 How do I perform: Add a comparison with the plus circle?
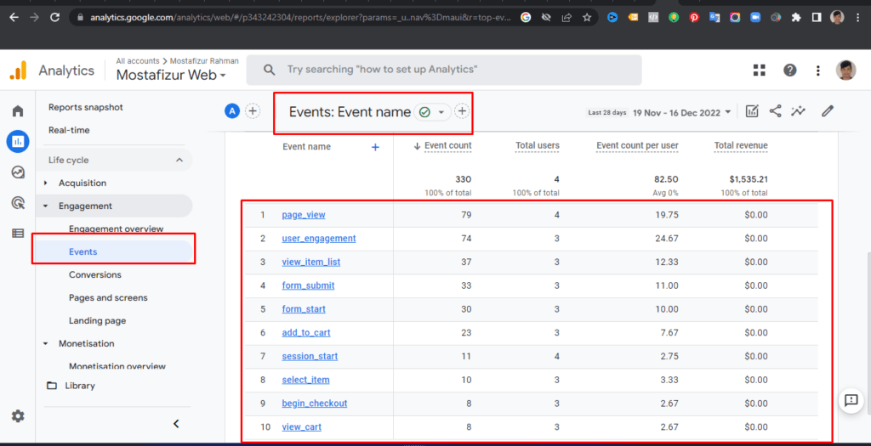click(253, 111)
